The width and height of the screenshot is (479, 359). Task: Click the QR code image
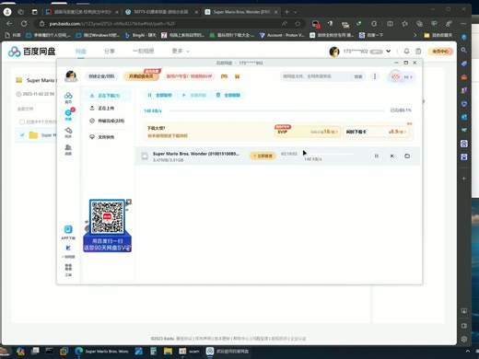(x=107, y=217)
